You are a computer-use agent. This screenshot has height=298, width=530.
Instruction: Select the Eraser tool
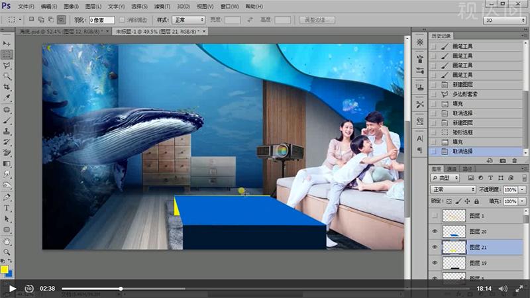(x=7, y=153)
